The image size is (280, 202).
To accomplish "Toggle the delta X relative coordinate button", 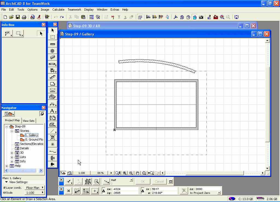I will (104, 191).
